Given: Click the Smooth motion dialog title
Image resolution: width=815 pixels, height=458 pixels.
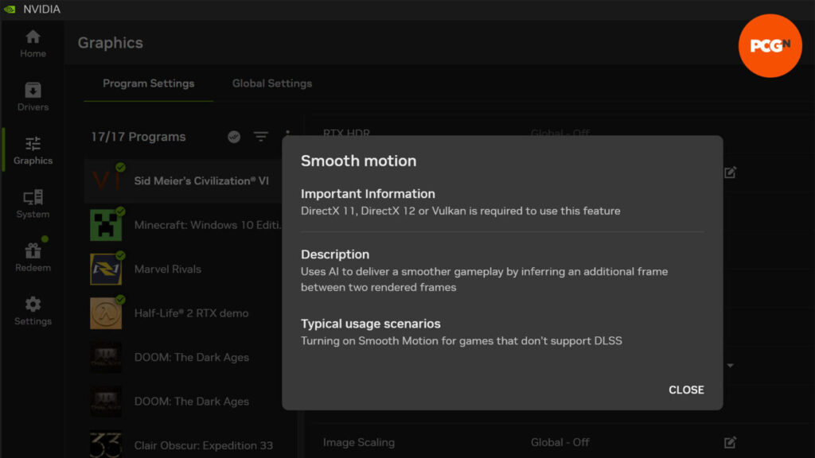Looking at the screenshot, I should click(x=359, y=161).
